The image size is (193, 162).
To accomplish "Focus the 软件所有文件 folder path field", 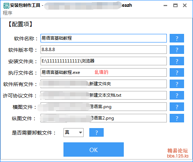I will coord(104,84).
